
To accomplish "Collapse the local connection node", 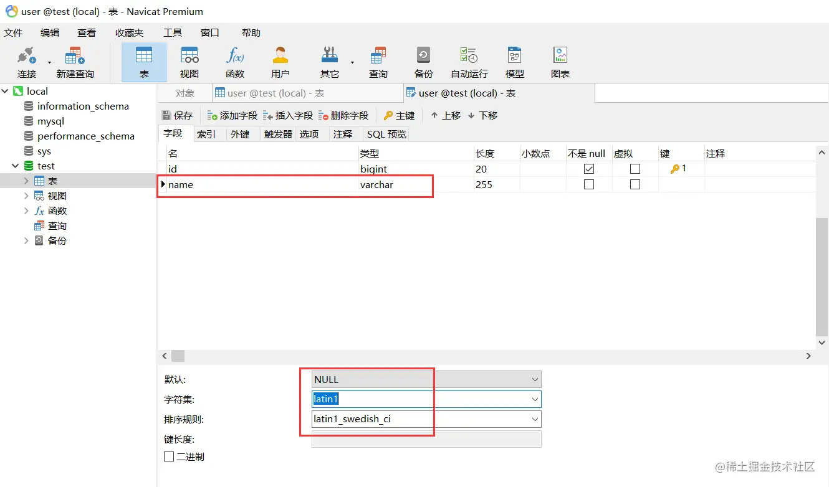I will (x=5, y=91).
